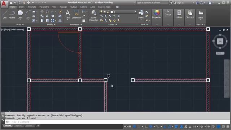Switch to the Insert ribbon tab

22,7
